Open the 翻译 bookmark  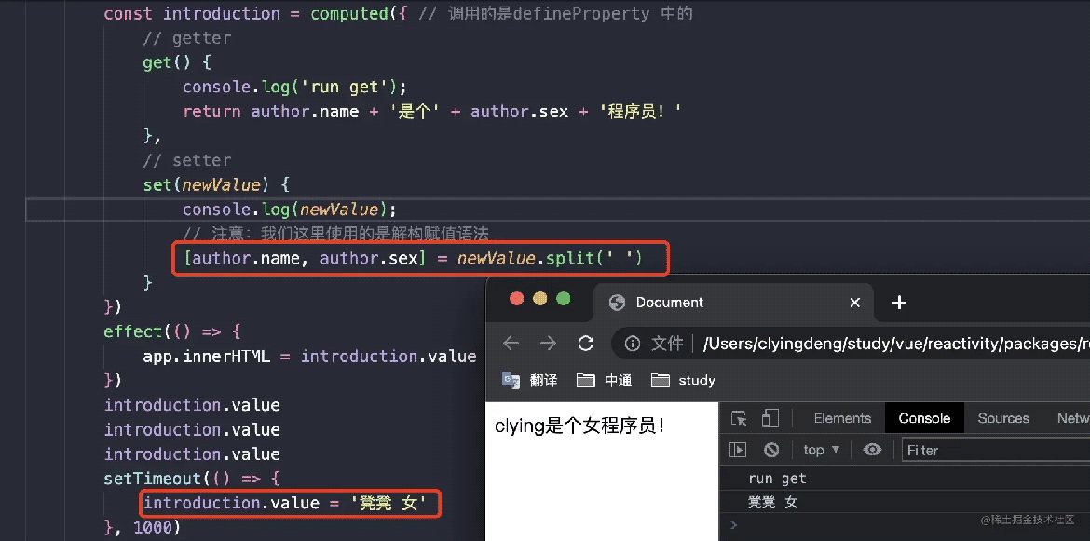click(x=530, y=380)
